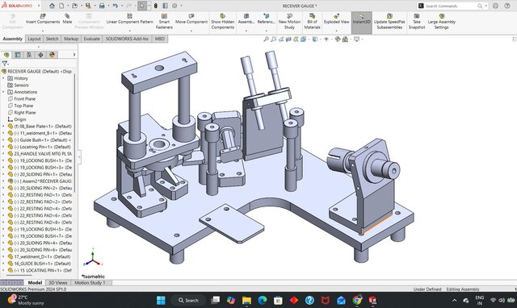
Task: Switch to the Layout tab
Action: click(x=34, y=39)
